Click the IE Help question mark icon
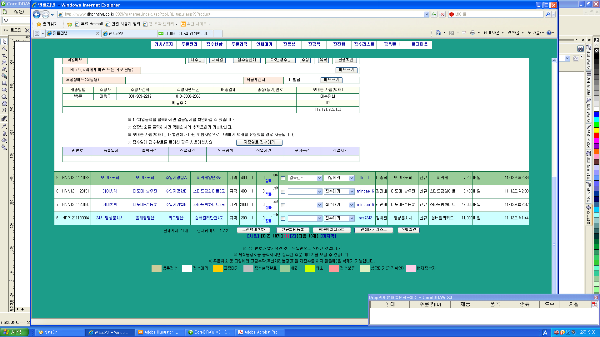The width and height of the screenshot is (600, 337). click(549, 33)
